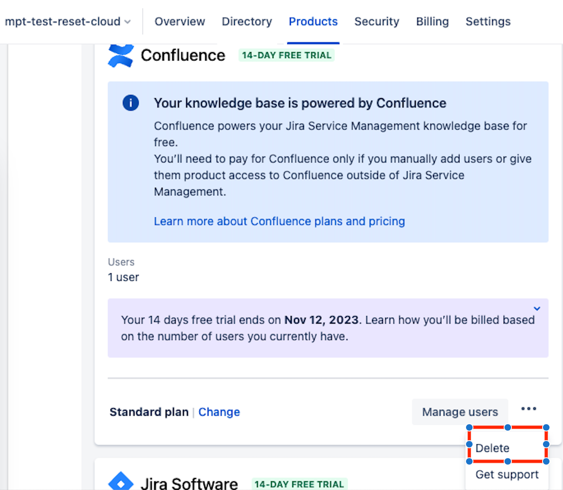Viewport: 563px width, 490px height.
Task: Click the Jira Software logo icon
Action: pos(121,481)
